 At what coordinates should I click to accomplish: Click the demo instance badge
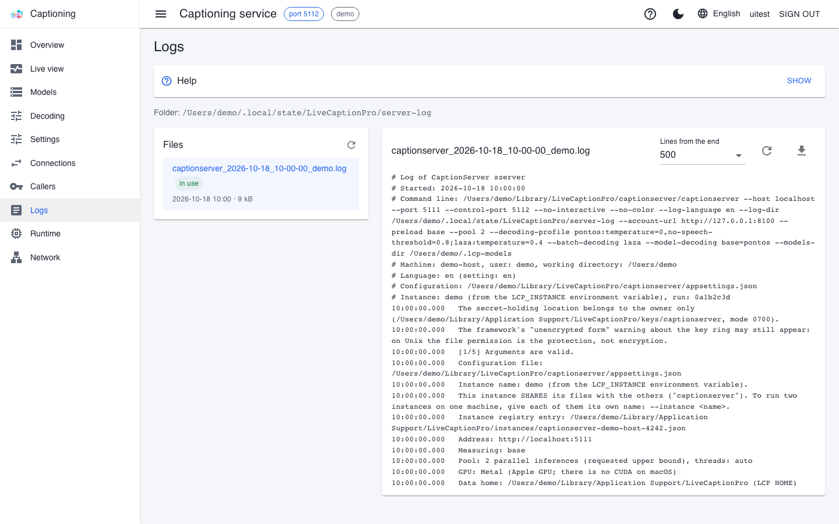coord(345,14)
